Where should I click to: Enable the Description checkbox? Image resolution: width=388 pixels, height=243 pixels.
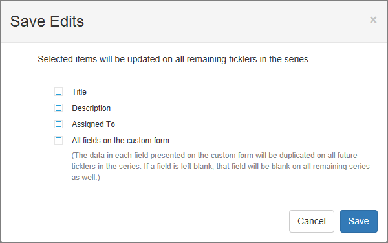point(59,108)
